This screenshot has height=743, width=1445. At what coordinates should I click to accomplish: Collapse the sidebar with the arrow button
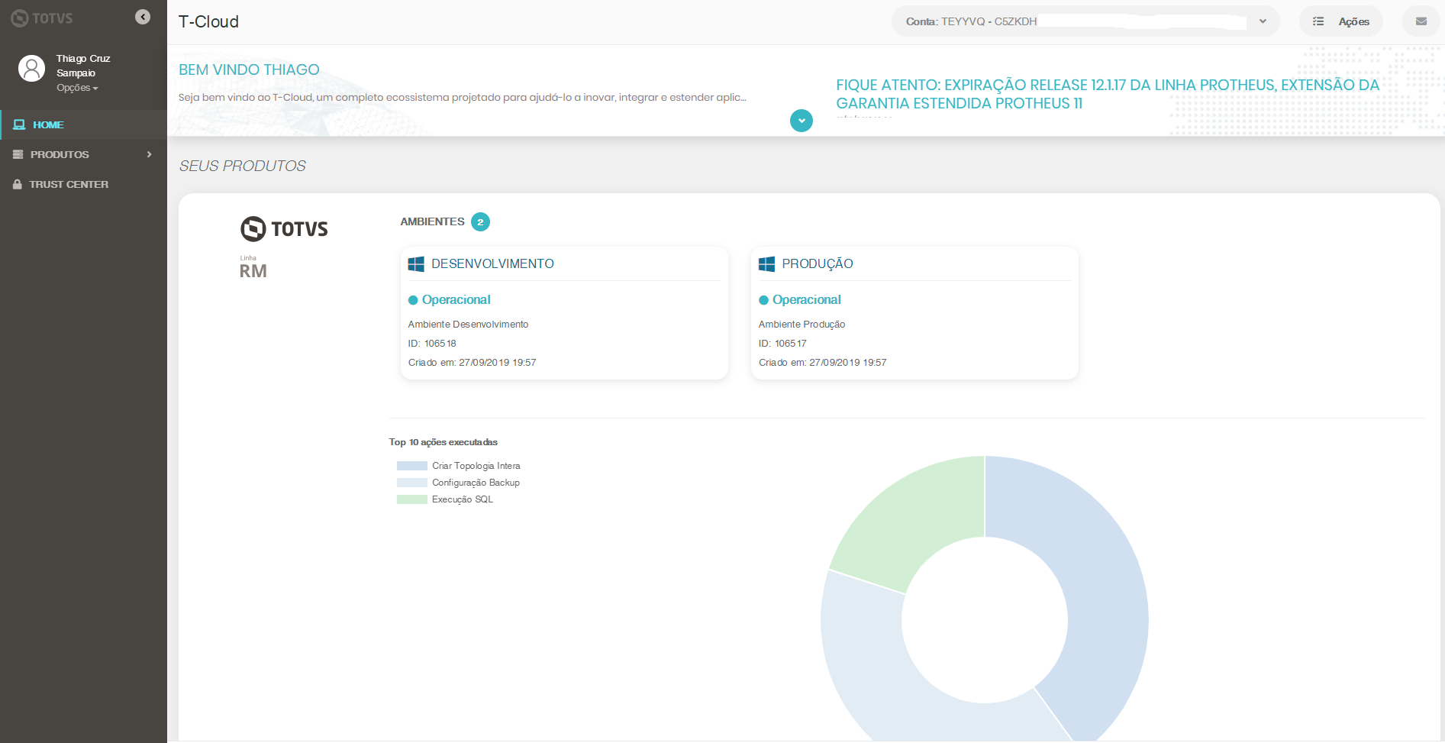[142, 17]
